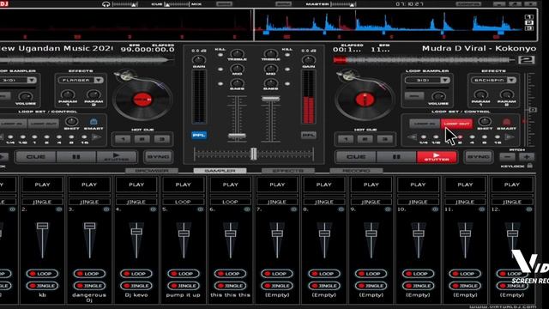Click hot cue 3 on the right deck
The image size is (549, 309).
(385, 139)
